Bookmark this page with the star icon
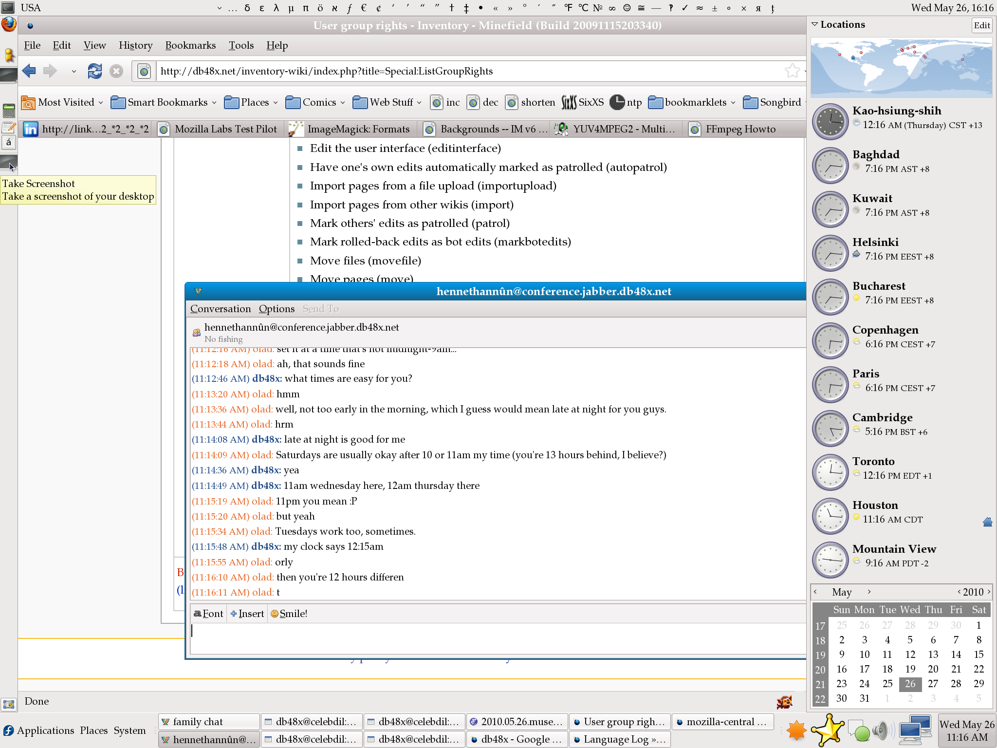Screen dimensions: 997x748 [x=792, y=71]
